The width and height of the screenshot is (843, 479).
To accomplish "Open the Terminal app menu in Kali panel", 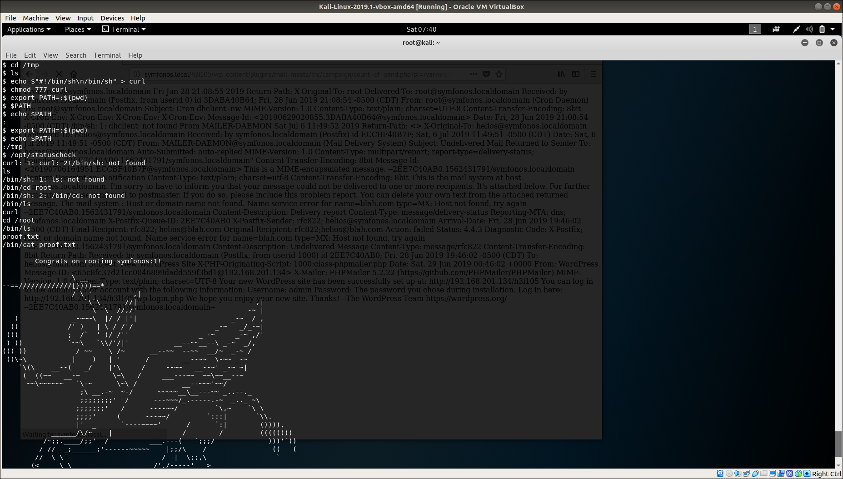I will [124, 29].
